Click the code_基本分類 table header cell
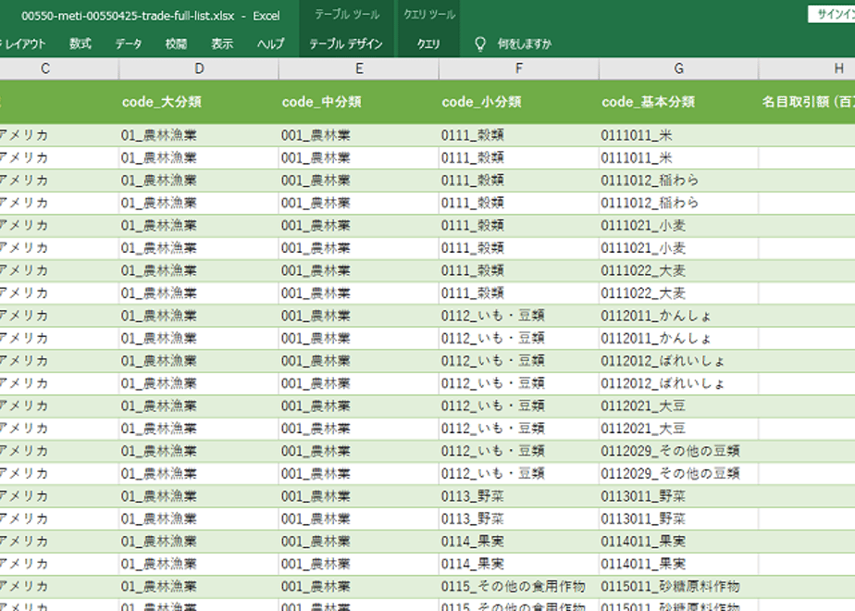Viewport: 855px width, 611px height. [678, 102]
